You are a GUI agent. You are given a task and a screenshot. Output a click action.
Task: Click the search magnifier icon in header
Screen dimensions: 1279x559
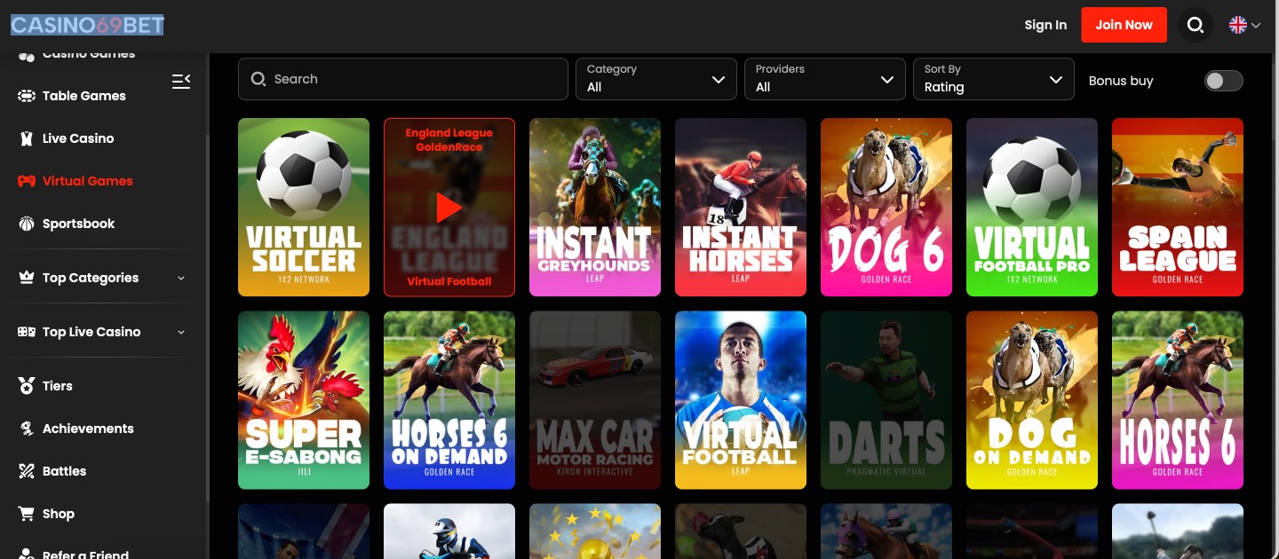(1196, 25)
